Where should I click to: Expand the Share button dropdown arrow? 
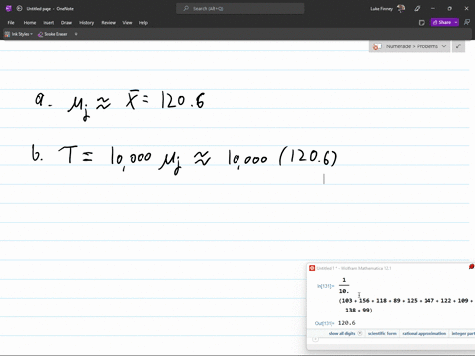coord(456,22)
